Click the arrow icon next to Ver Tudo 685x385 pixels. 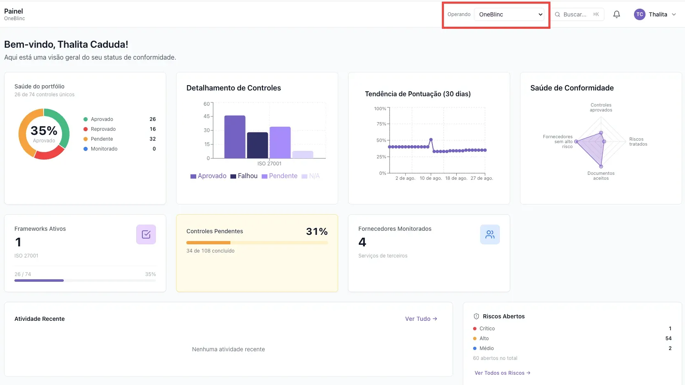[x=435, y=319]
